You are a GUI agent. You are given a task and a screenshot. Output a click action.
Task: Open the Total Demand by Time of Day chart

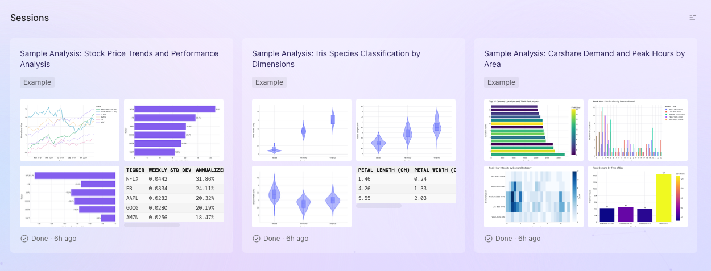[638, 197]
